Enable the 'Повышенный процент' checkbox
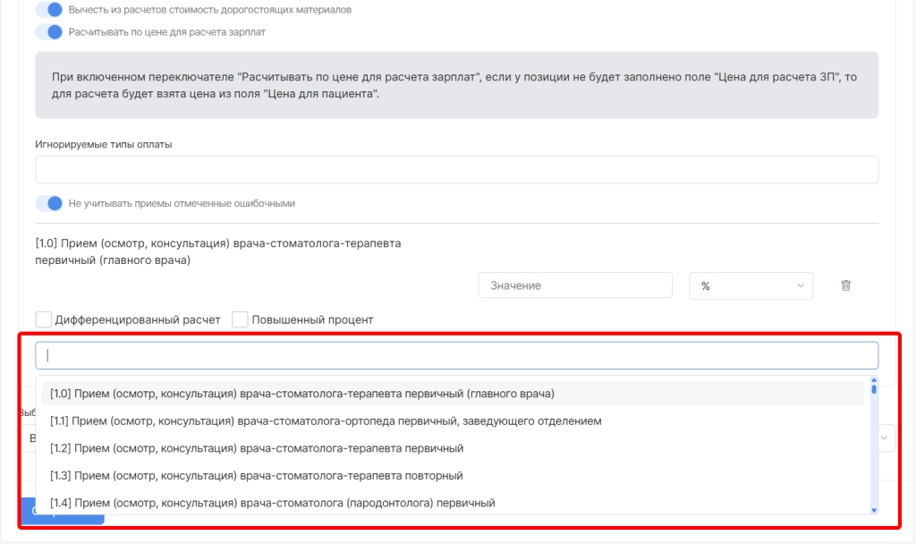 coord(240,319)
